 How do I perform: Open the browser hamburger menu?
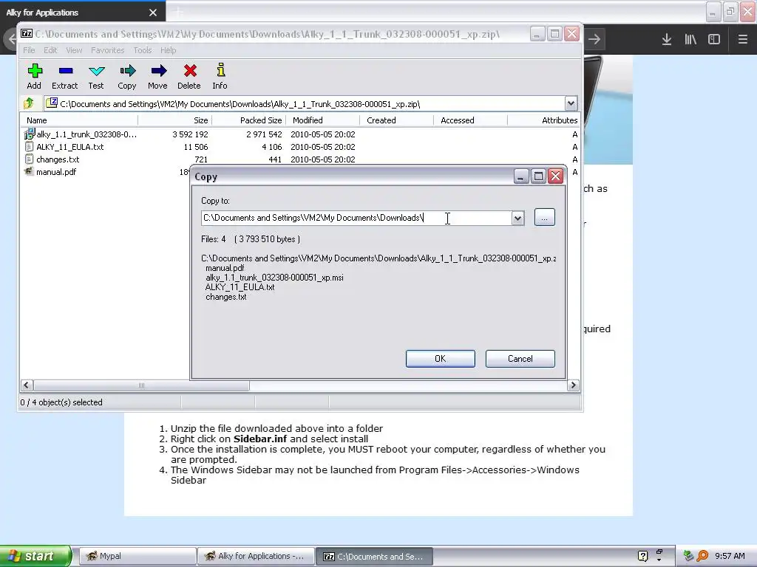(743, 40)
